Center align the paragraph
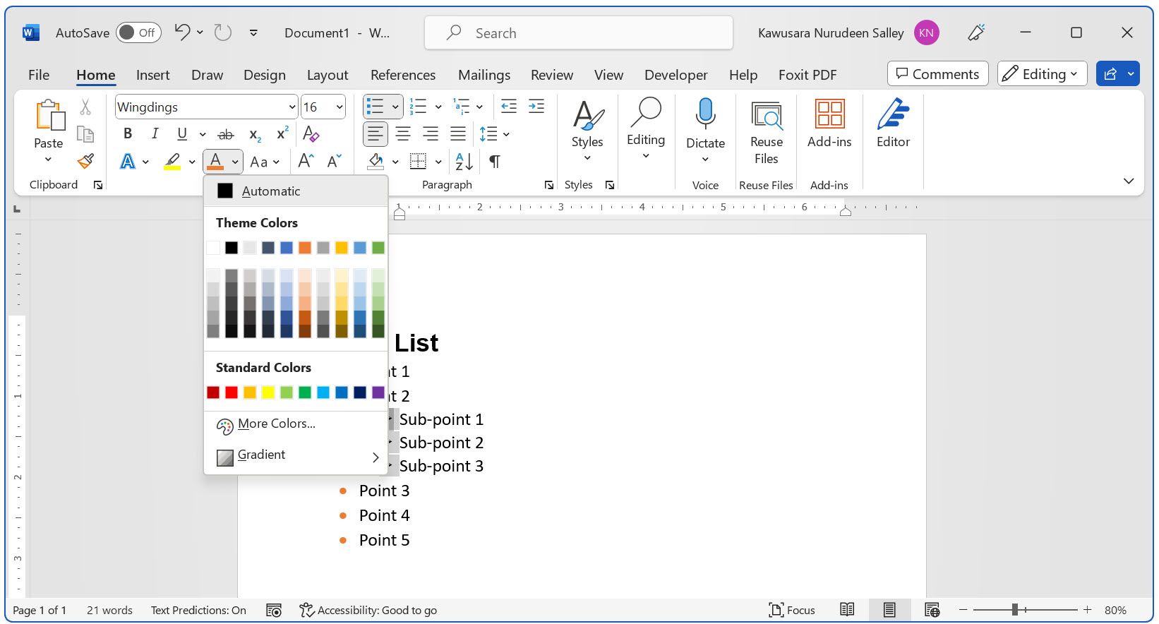 403,133
